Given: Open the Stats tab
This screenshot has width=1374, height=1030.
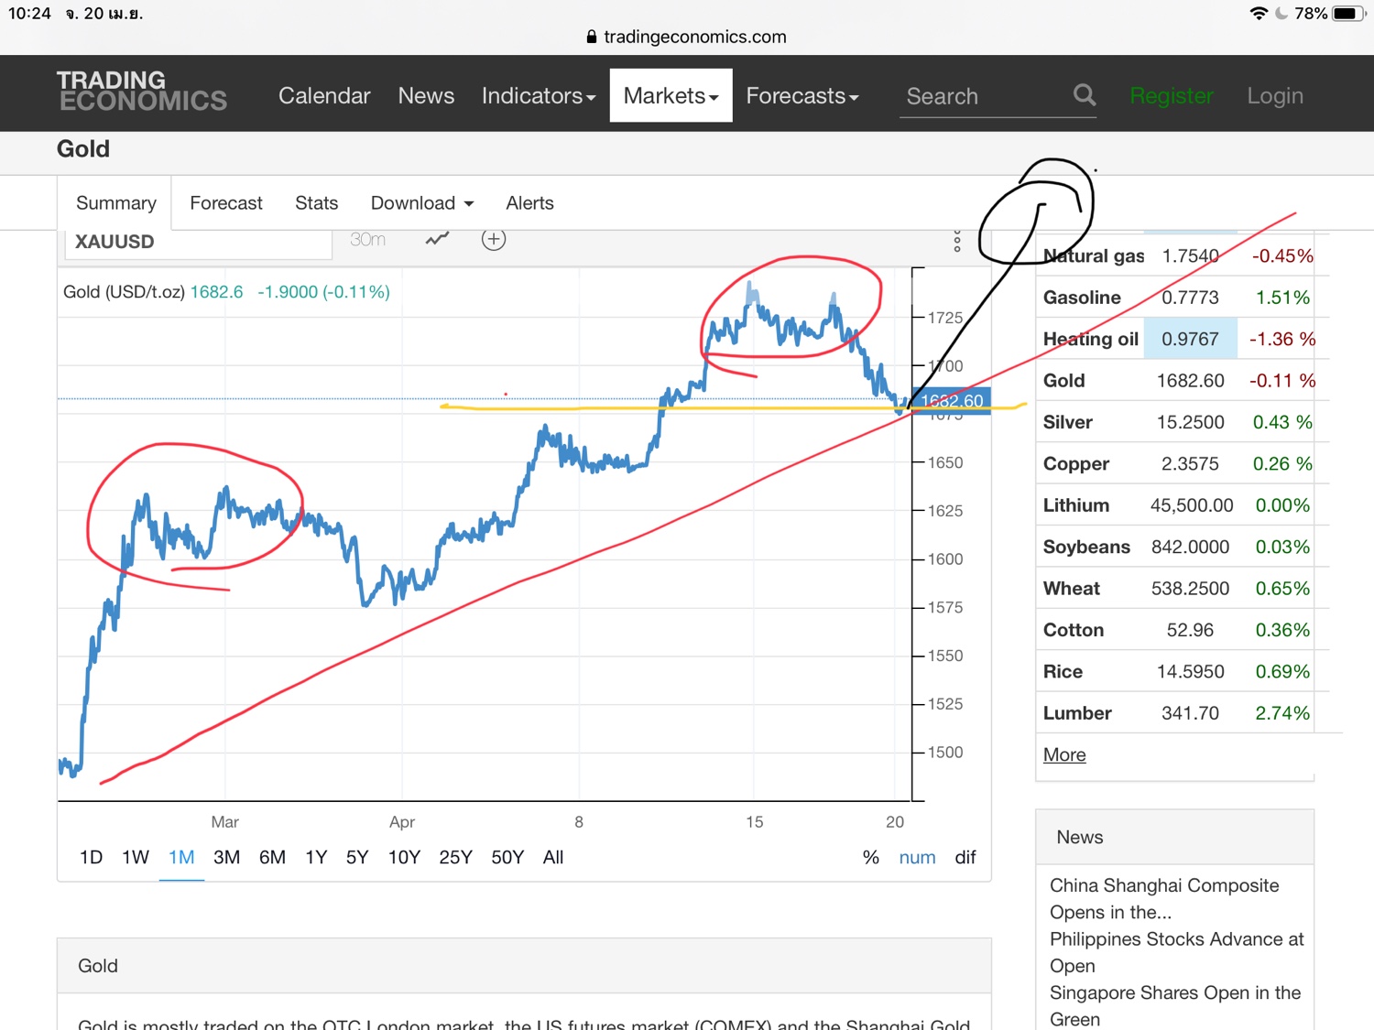Looking at the screenshot, I should coord(316,203).
